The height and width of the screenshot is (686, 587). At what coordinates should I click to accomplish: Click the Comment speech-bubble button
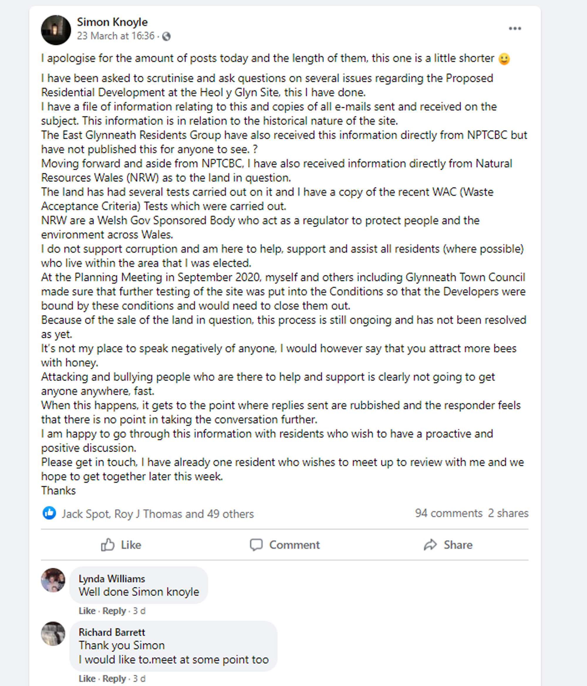285,545
